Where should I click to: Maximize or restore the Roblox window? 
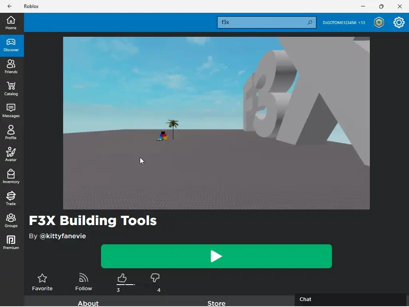[x=381, y=6]
